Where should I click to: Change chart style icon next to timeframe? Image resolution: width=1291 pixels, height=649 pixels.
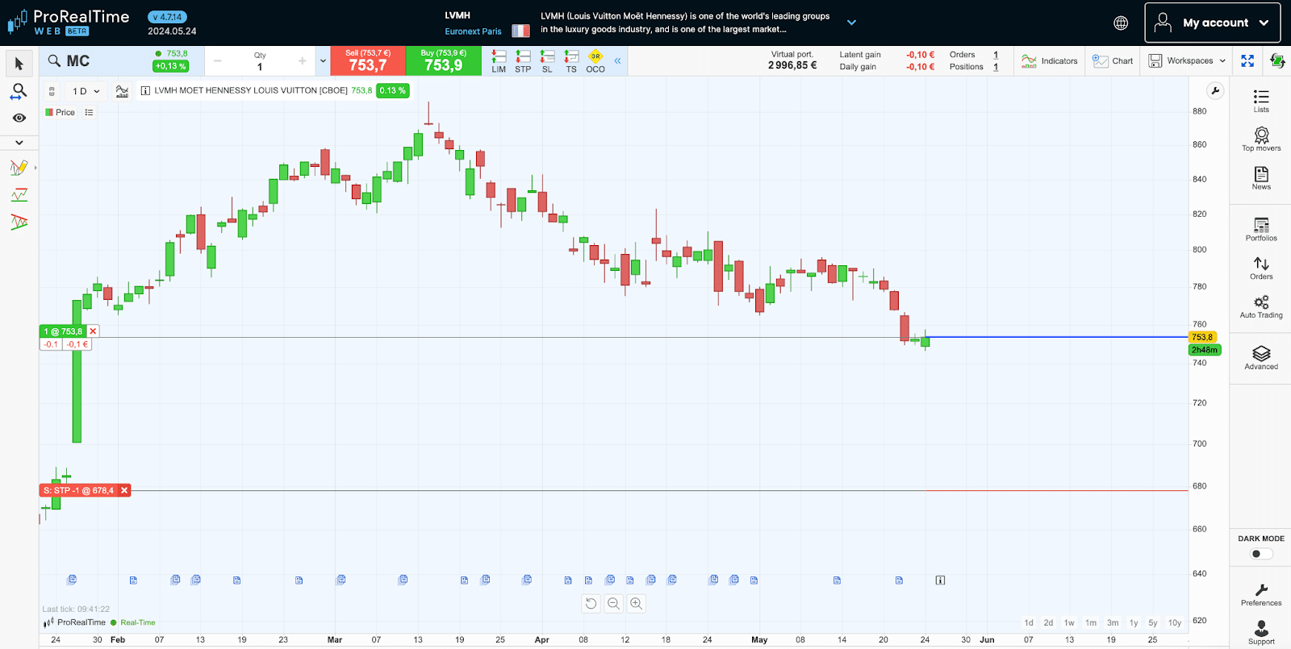[122, 91]
